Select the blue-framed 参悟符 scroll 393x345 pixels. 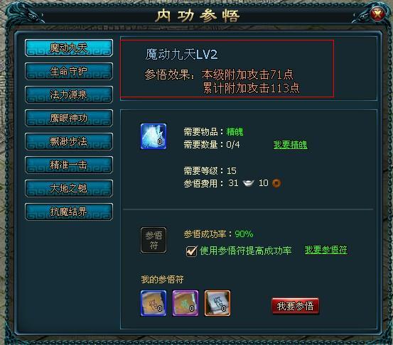(x=154, y=303)
